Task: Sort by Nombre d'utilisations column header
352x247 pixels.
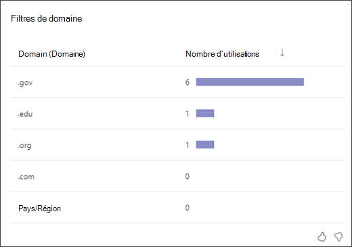Action: pyautogui.click(x=222, y=54)
